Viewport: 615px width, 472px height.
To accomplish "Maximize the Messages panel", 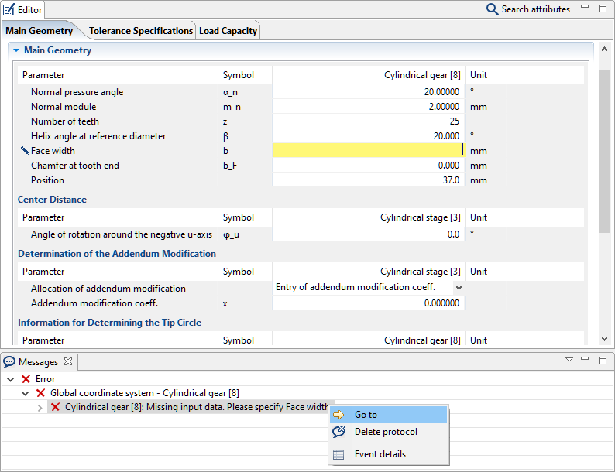I will coord(603,361).
